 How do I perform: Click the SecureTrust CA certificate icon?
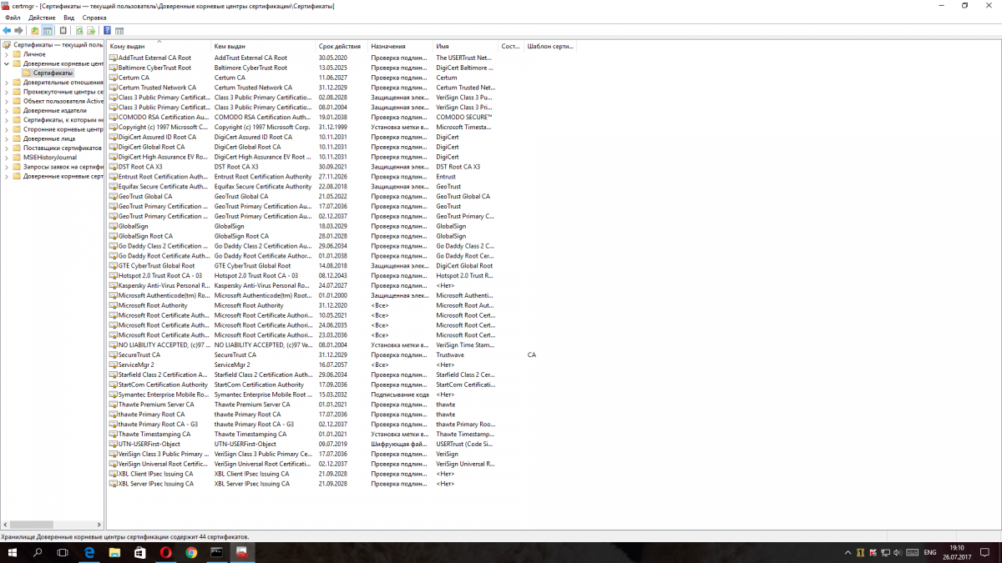coord(113,354)
